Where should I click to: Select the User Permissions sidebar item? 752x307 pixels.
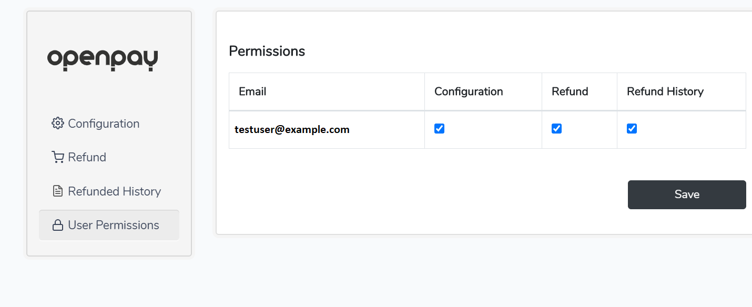click(x=113, y=225)
